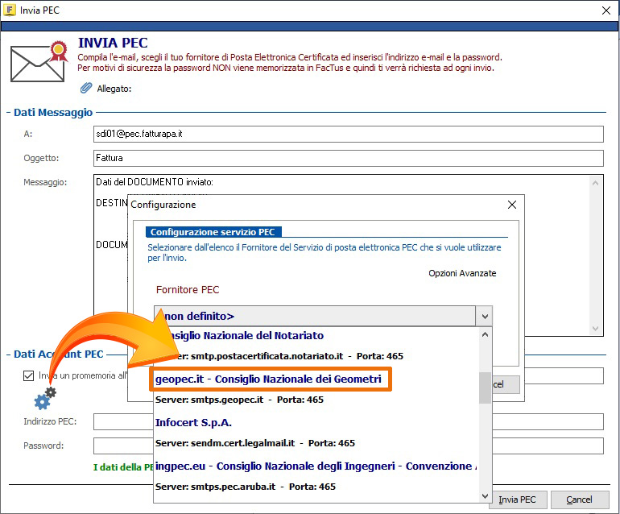This screenshot has height=514, width=620.
Task: Click the Indirizzo PEC input field
Action: pos(349,422)
